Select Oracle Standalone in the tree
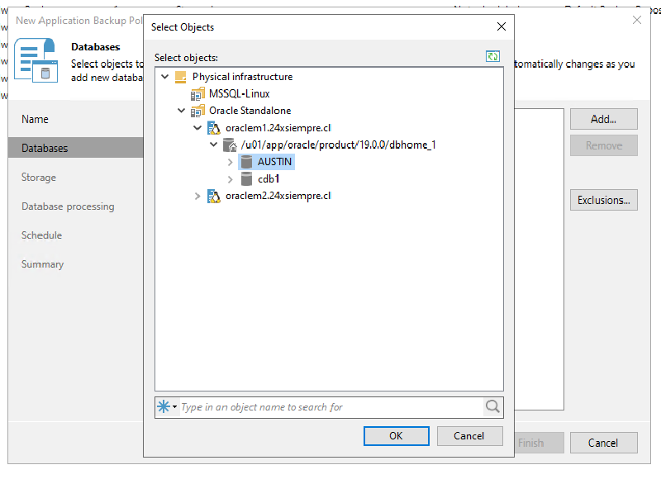 coord(250,111)
